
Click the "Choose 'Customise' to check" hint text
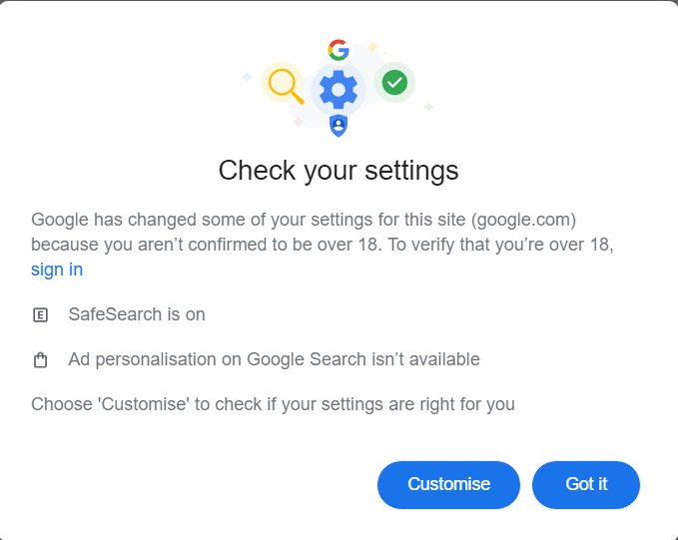click(x=273, y=404)
